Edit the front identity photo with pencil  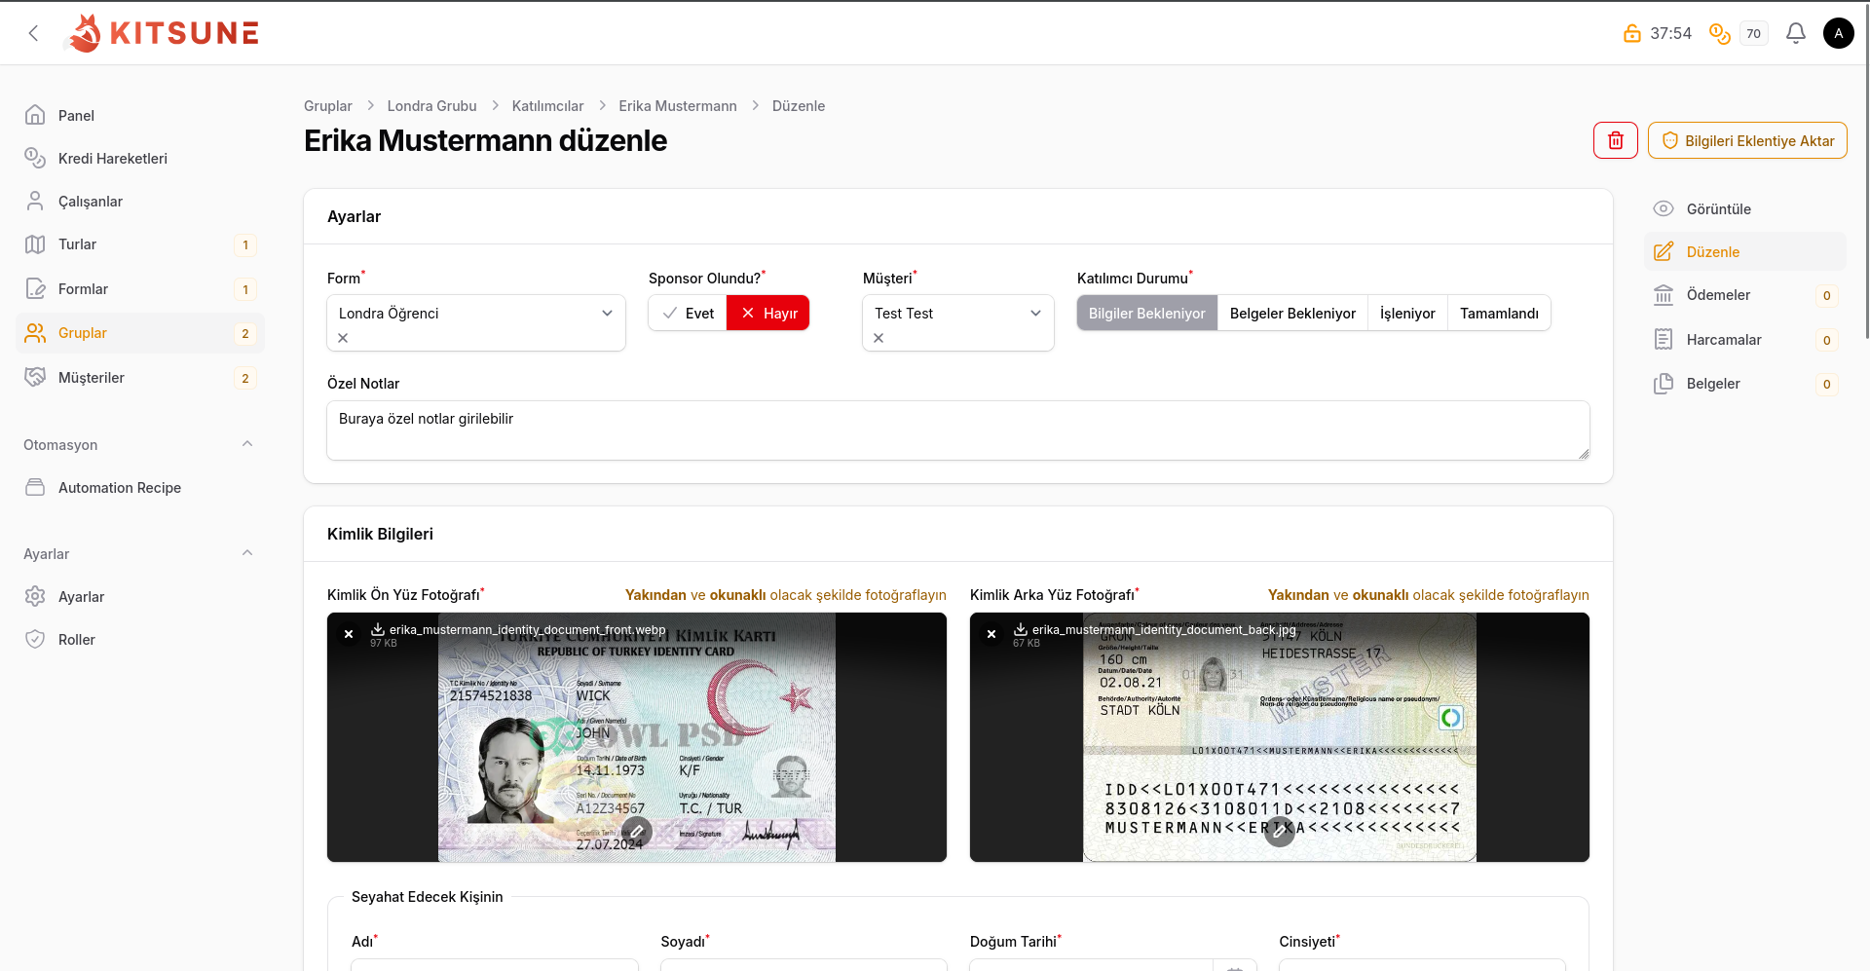[x=637, y=832]
